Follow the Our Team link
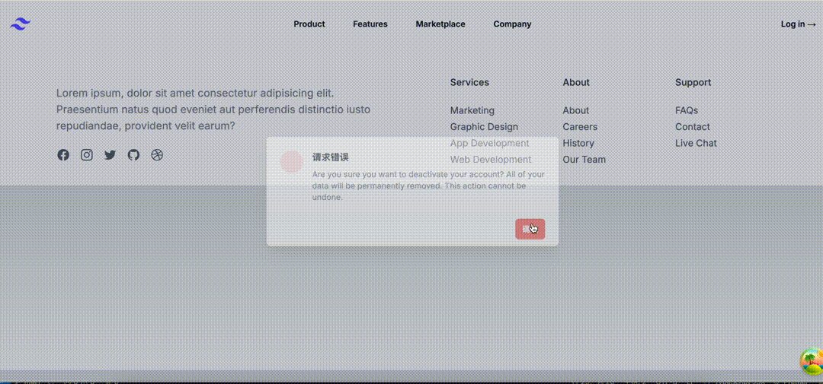823x384 pixels. 584,160
